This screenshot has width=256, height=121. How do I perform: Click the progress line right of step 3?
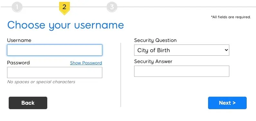pos(187,7)
